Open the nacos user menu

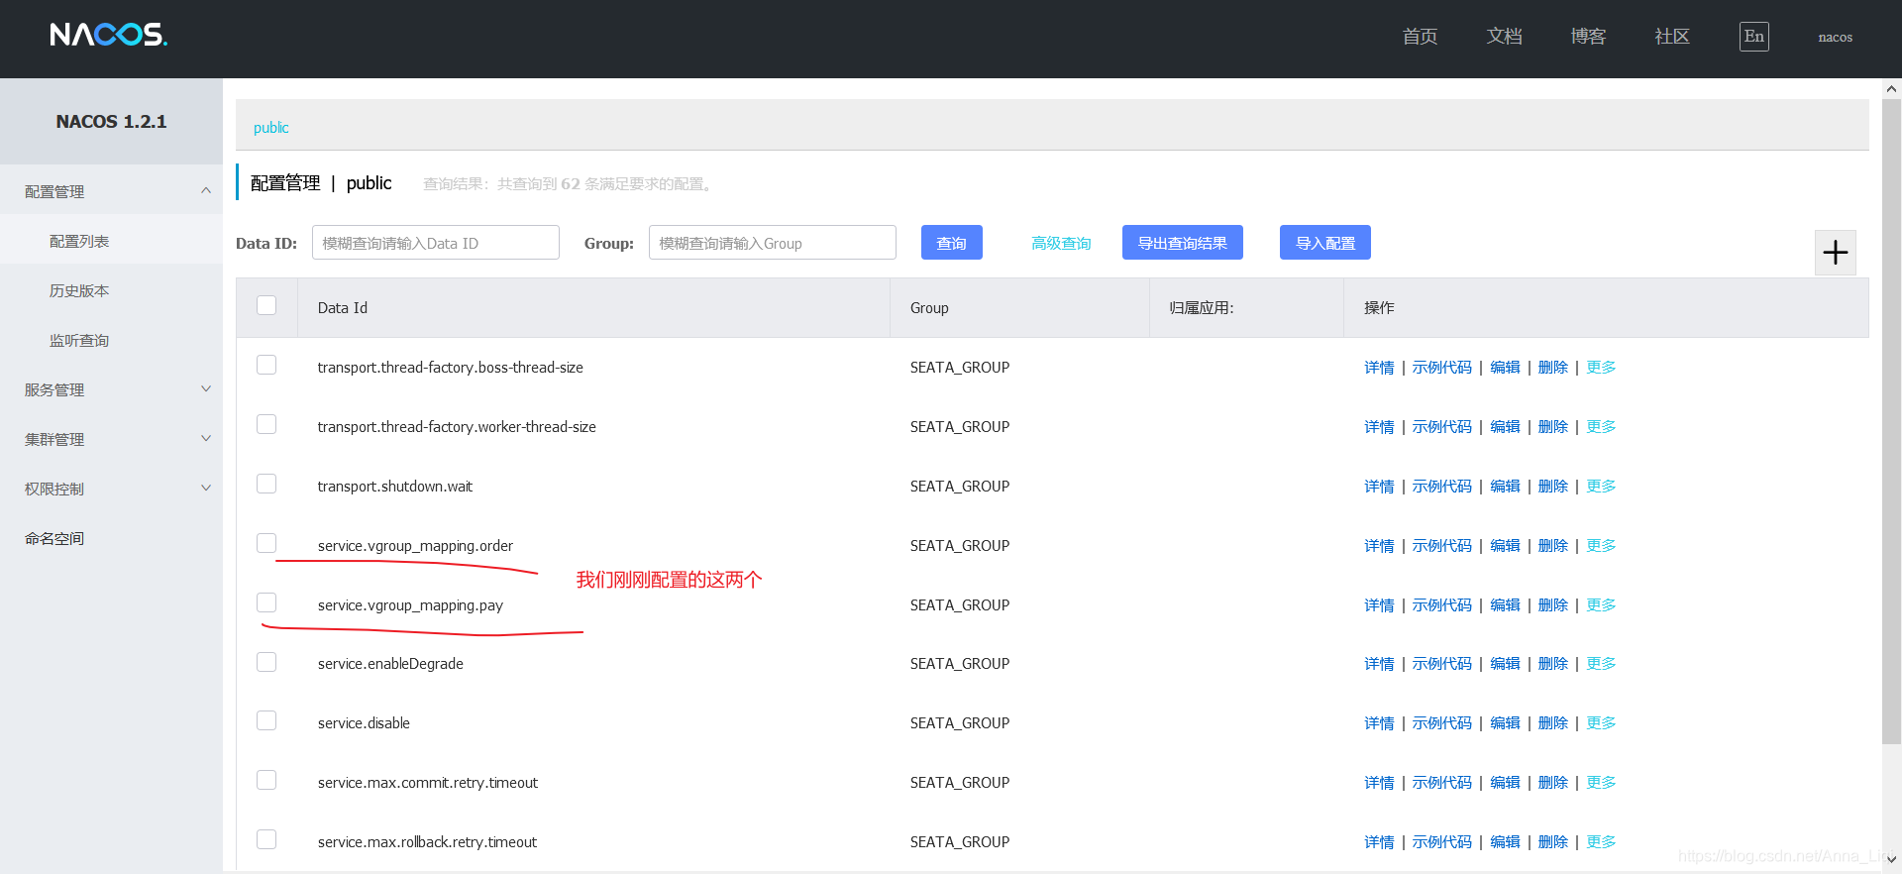(x=1835, y=38)
